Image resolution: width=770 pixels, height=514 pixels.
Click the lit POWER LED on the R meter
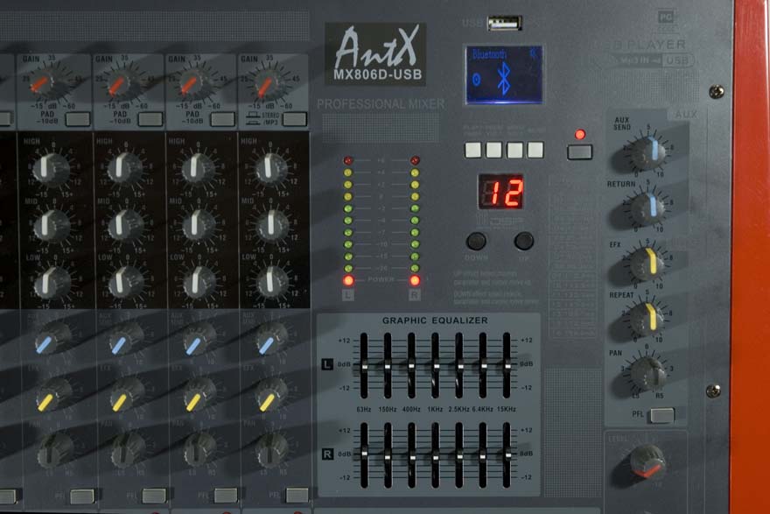415,280
